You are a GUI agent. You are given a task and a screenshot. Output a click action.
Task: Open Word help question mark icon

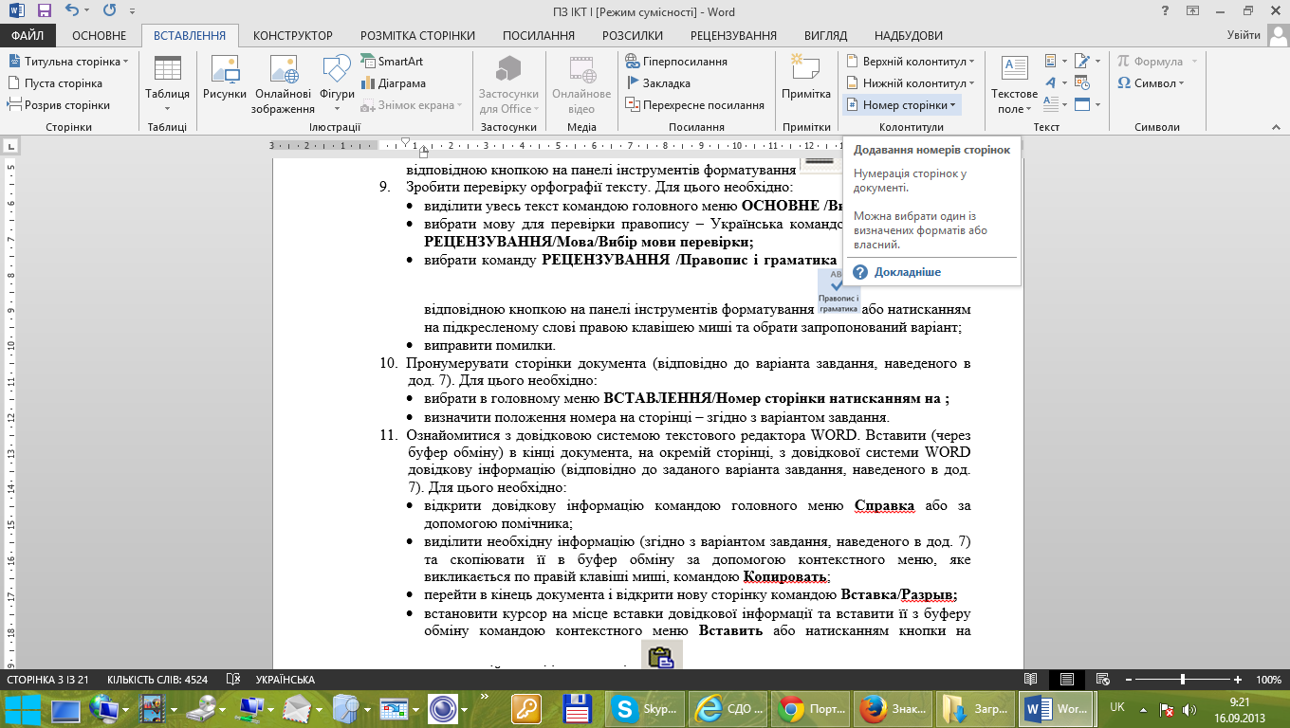[x=1165, y=10]
